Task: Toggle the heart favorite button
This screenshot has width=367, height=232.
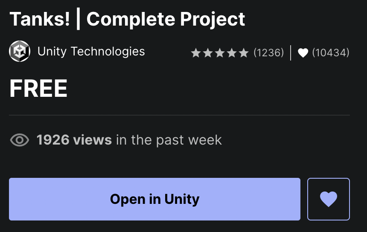Action: coord(328,199)
